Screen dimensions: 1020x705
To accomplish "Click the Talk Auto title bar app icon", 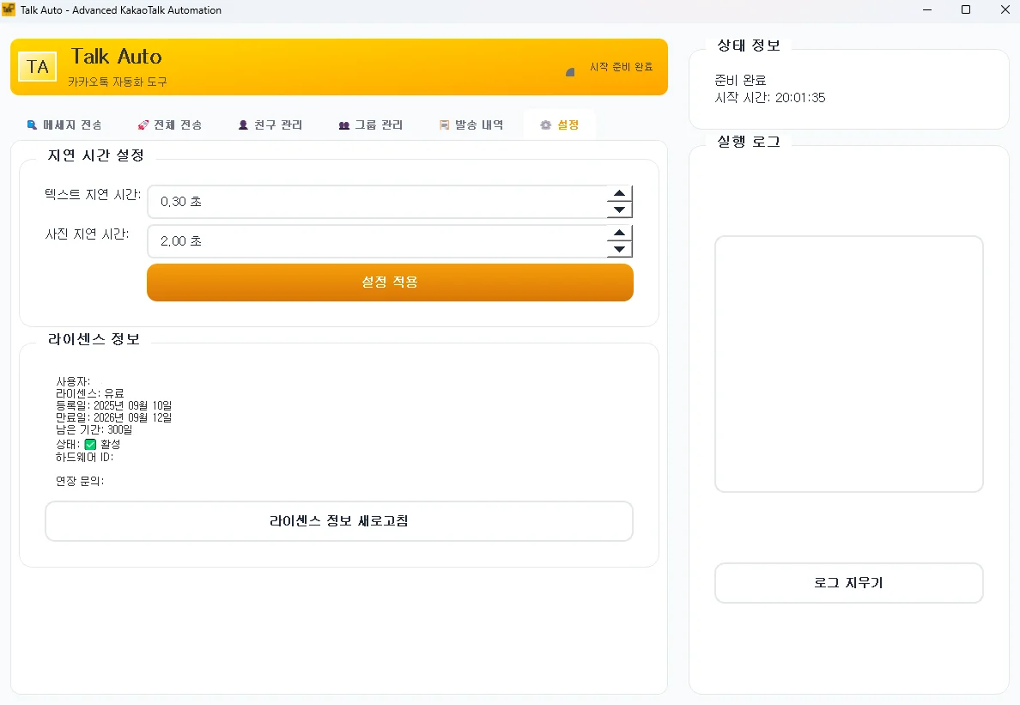I will tap(11, 9).
